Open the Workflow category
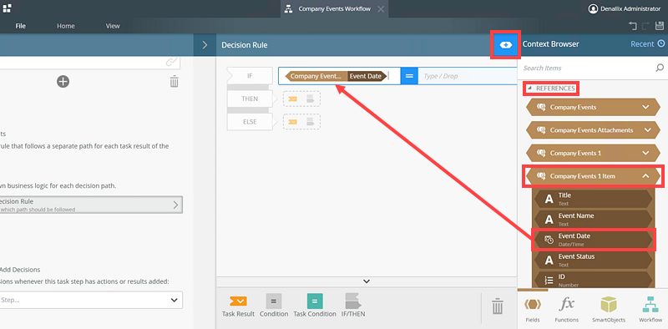Image resolution: width=668 pixels, height=329 pixels. pos(650,310)
